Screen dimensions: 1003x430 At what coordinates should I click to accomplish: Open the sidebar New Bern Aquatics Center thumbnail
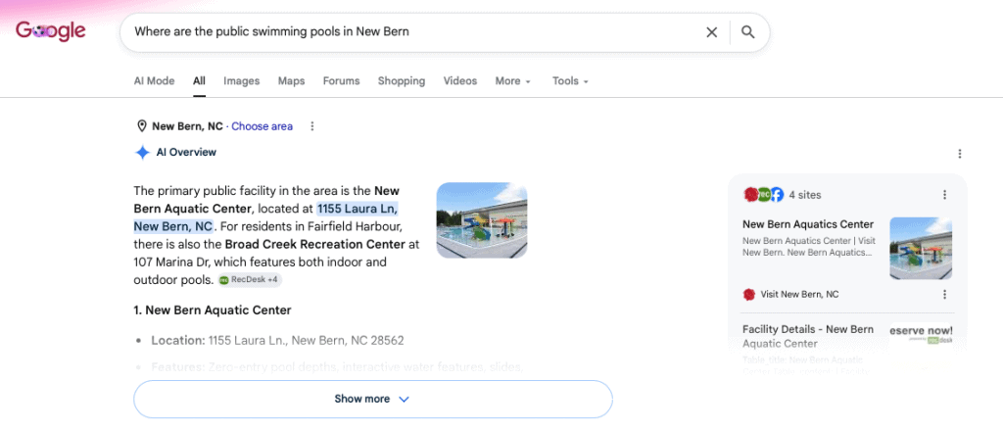(x=921, y=248)
